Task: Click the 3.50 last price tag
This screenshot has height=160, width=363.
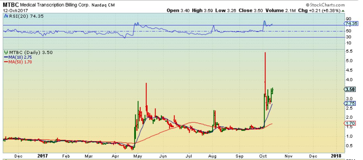Action: 350,89
